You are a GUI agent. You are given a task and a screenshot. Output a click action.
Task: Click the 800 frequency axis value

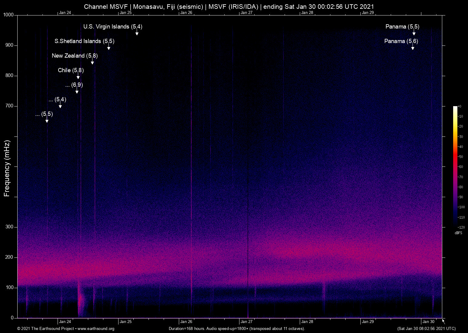[10, 76]
